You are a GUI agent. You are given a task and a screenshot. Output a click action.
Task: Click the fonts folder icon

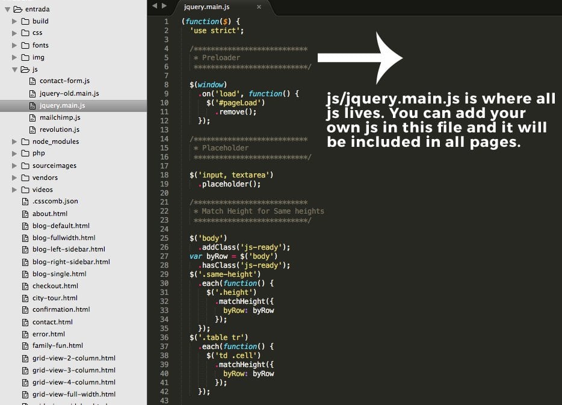(x=25, y=45)
